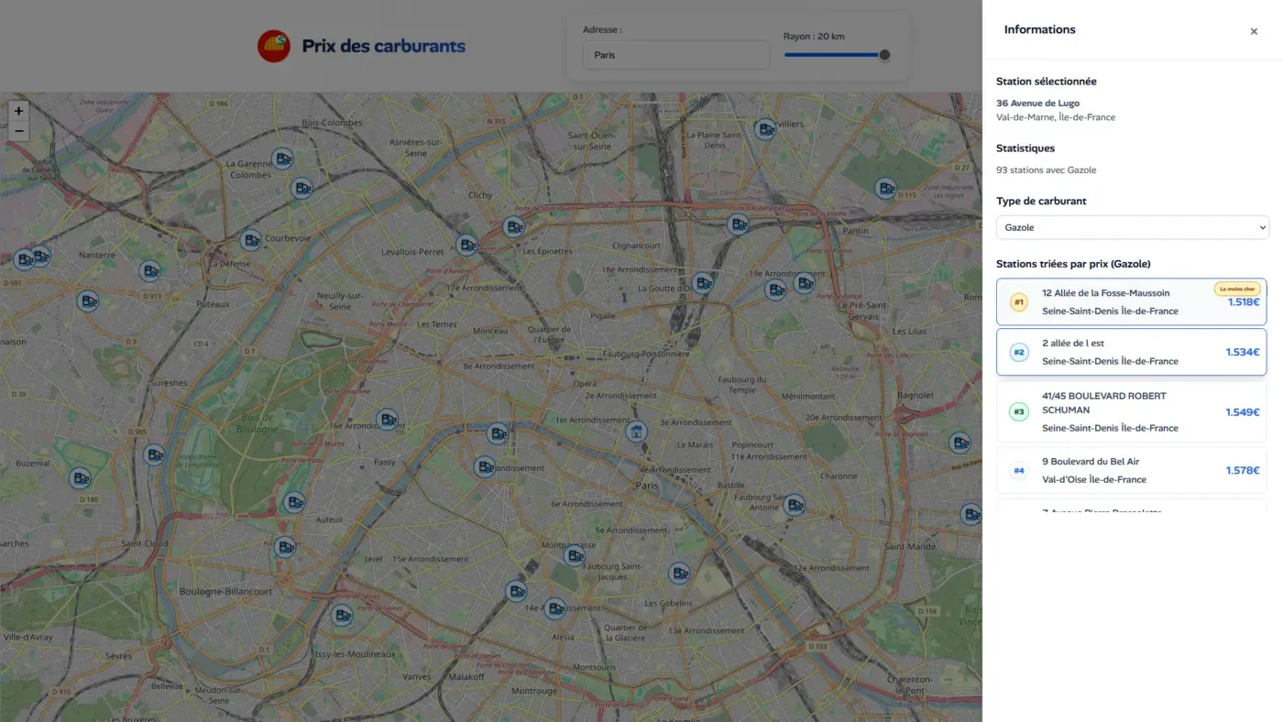Open station marker below Porte d'Aubervilliers

[x=738, y=224]
